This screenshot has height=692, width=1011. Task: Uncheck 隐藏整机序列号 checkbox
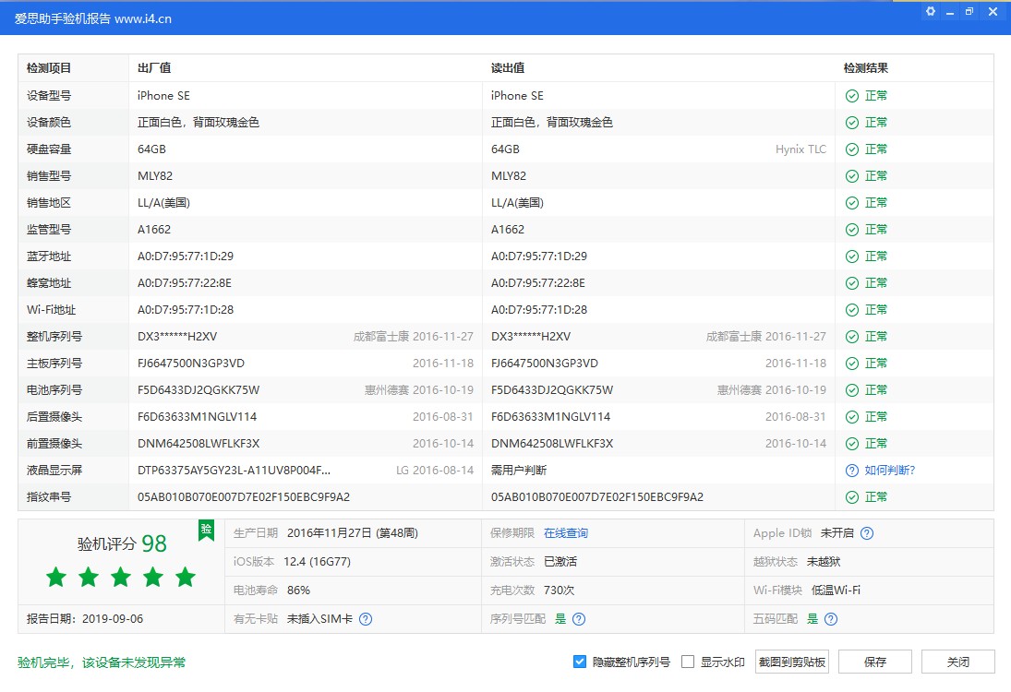(x=580, y=662)
